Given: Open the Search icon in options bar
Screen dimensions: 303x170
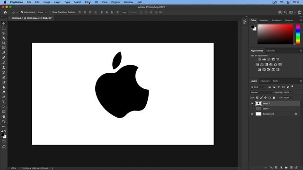Looking at the screenshot, I should (x=285, y=12).
